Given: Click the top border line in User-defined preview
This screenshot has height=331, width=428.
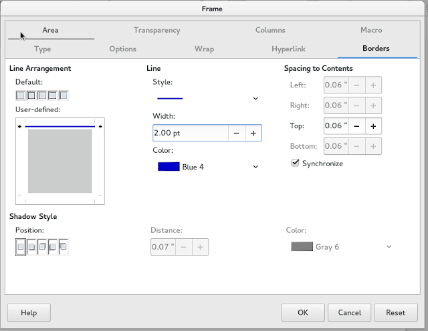Looking at the screenshot, I should coord(60,126).
